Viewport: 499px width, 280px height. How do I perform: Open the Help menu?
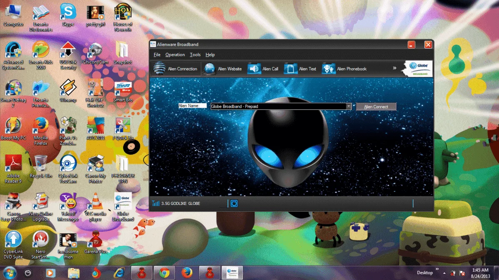(210, 54)
